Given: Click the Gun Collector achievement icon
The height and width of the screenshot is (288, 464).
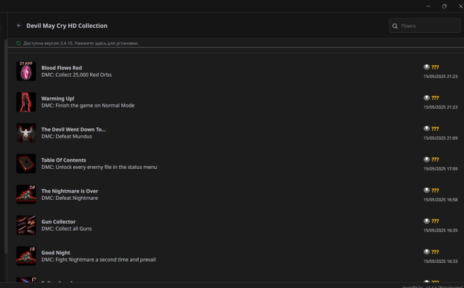Looking at the screenshot, I should coord(26,226).
